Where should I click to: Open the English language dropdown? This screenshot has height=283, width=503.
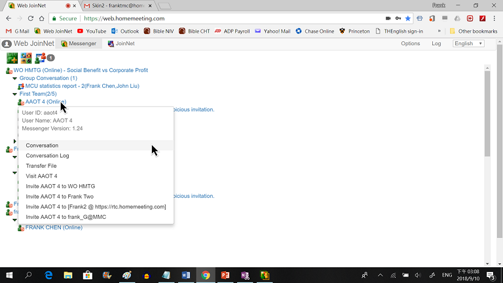click(x=468, y=44)
